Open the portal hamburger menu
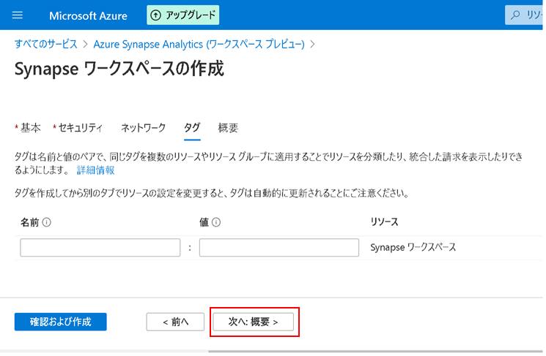546x356 pixels. point(18,15)
